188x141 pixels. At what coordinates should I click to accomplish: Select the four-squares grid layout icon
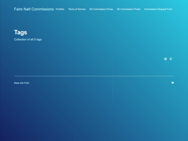pos(165,59)
